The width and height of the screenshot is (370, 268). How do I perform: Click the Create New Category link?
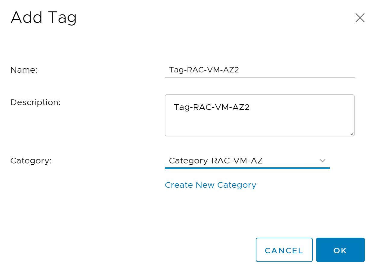[210, 185]
